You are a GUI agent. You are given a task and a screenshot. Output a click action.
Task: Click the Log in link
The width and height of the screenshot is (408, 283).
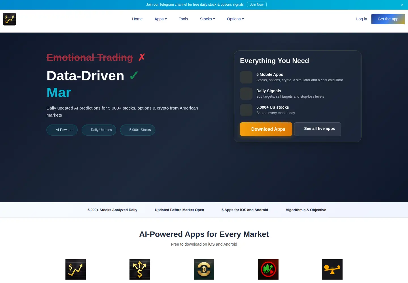pyautogui.click(x=362, y=19)
